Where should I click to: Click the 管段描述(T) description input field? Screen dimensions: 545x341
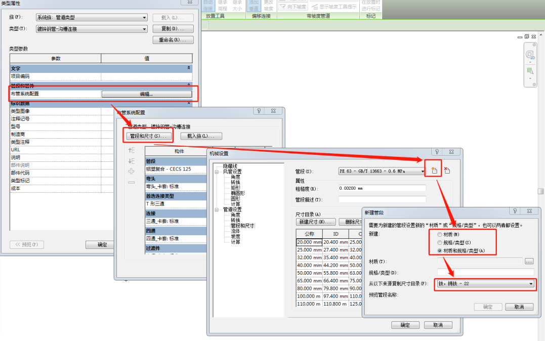coord(382,199)
